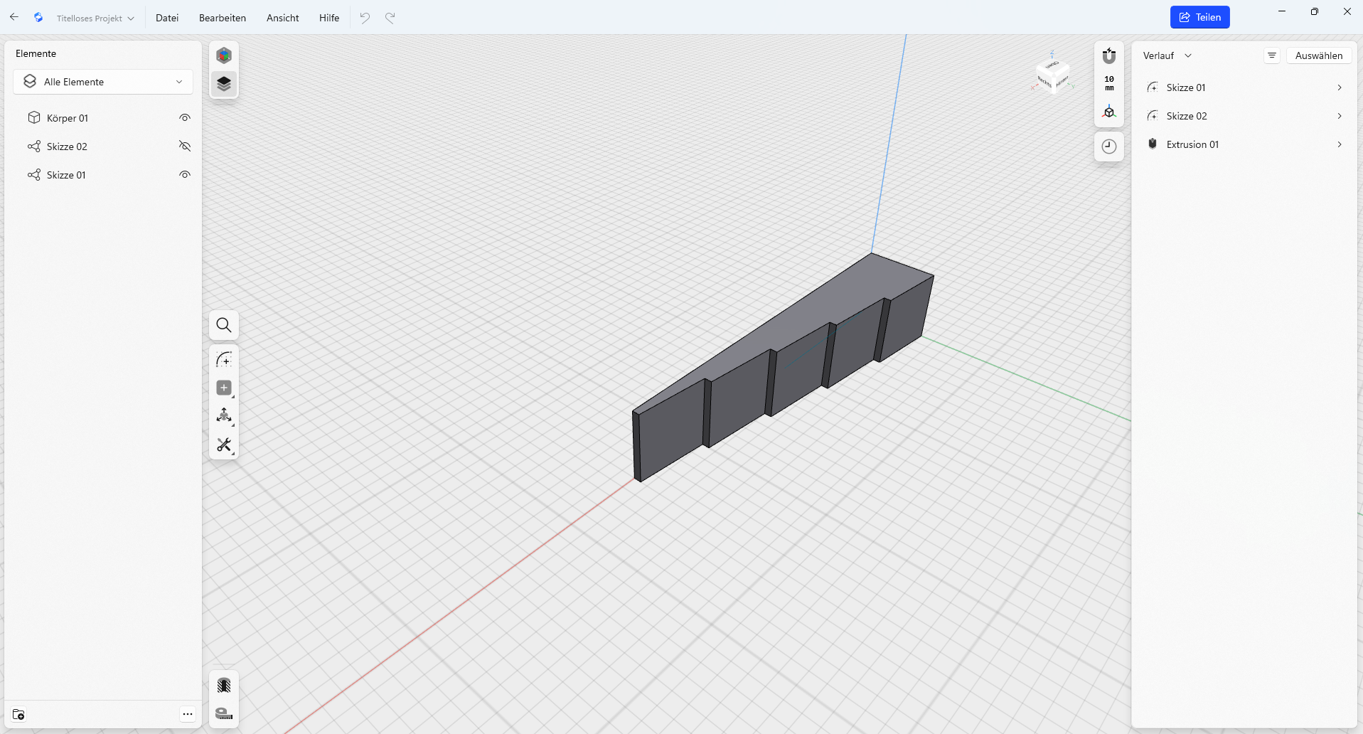The width and height of the screenshot is (1363, 734).
Task: Open more options ellipsis in Elemente panel
Action: tap(188, 714)
